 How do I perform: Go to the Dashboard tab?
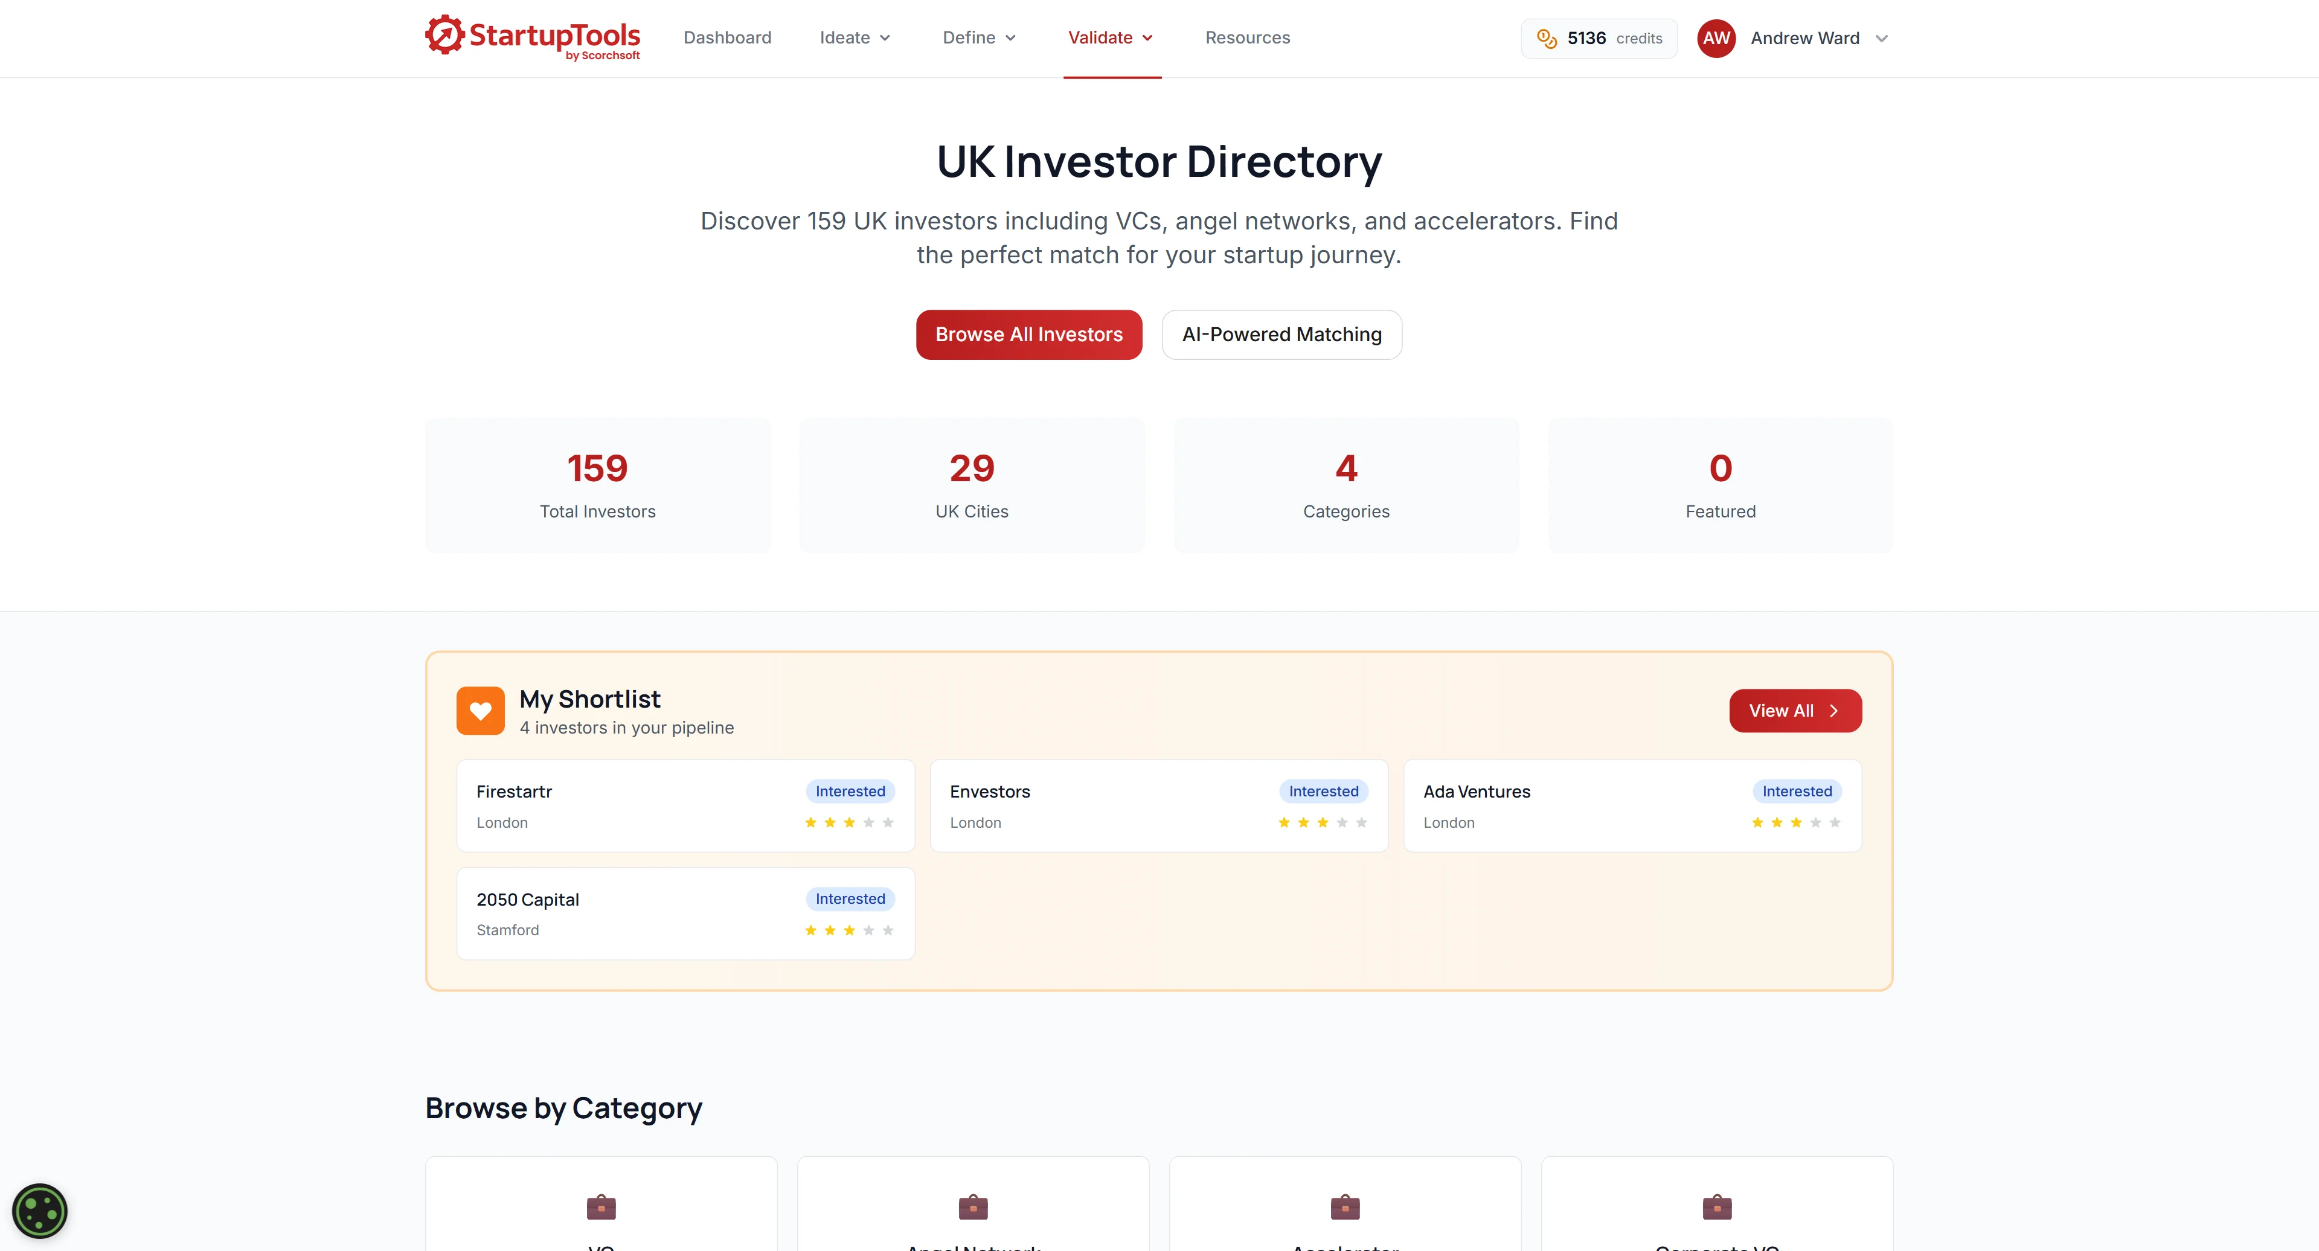(727, 38)
